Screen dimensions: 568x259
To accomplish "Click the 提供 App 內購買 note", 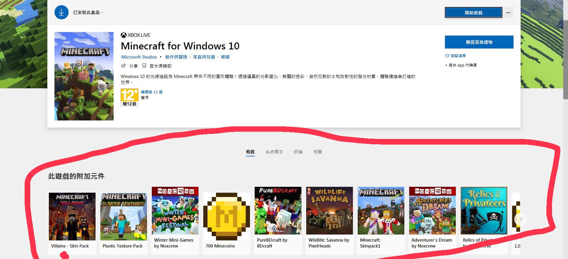I will tap(461, 65).
